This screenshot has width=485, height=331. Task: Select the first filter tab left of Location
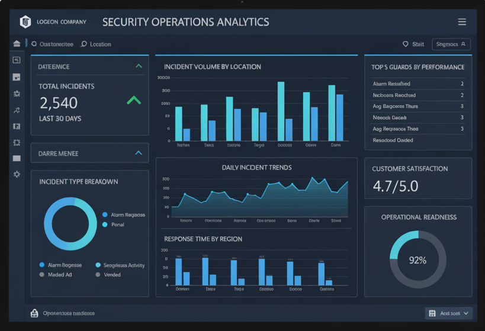click(52, 44)
